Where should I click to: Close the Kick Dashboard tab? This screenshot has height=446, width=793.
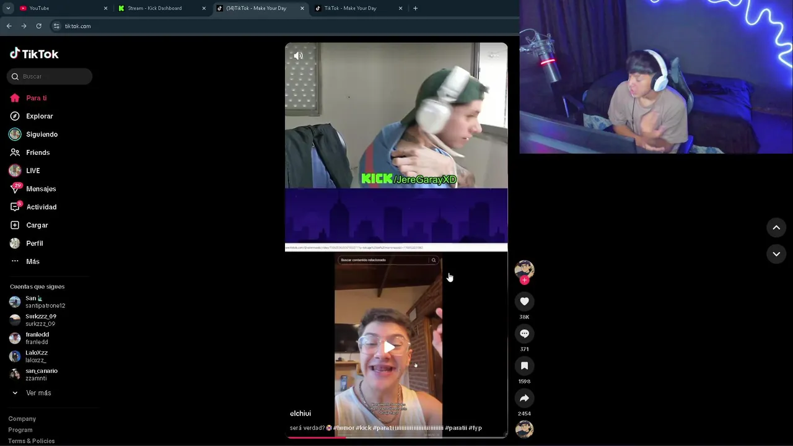(x=204, y=8)
